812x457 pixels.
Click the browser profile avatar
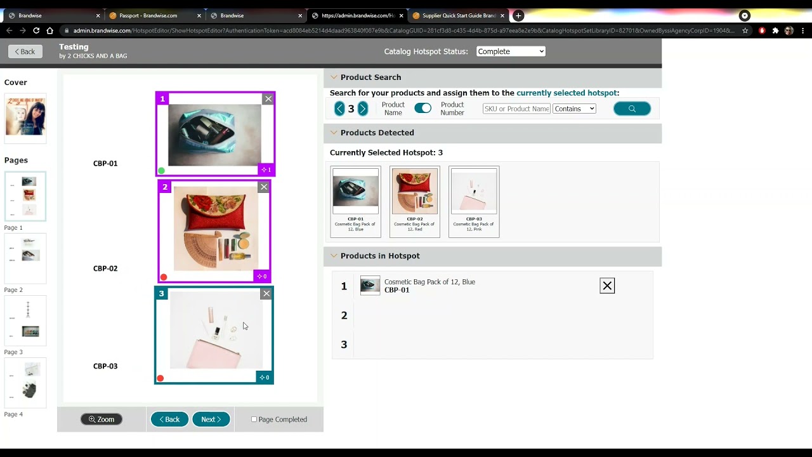point(789,30)
